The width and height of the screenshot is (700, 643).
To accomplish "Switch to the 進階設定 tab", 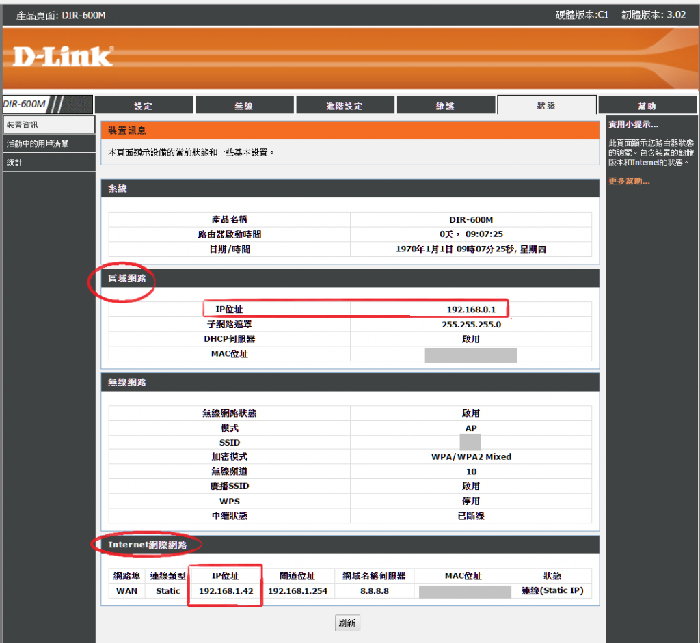I will 345,106.
